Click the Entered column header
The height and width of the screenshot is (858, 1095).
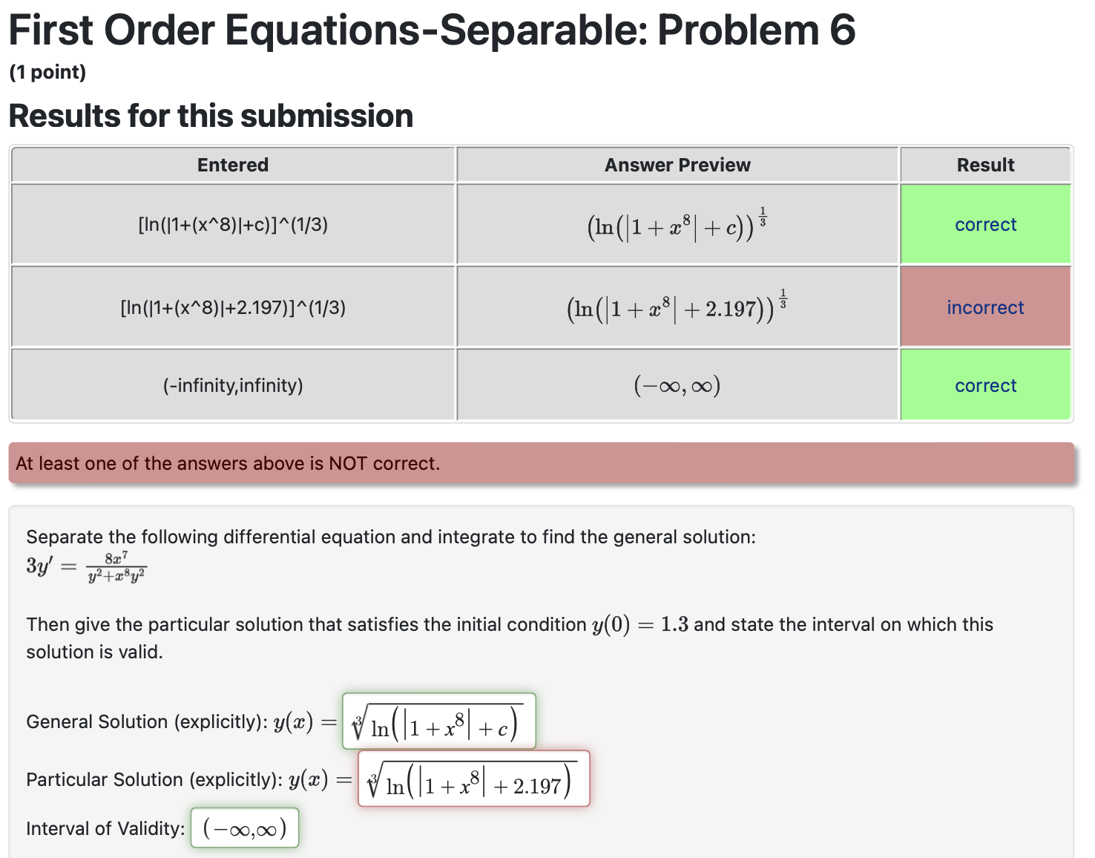pos(232,164)
